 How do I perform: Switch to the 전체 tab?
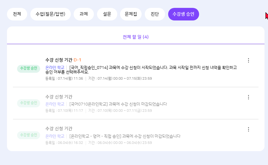17,14
